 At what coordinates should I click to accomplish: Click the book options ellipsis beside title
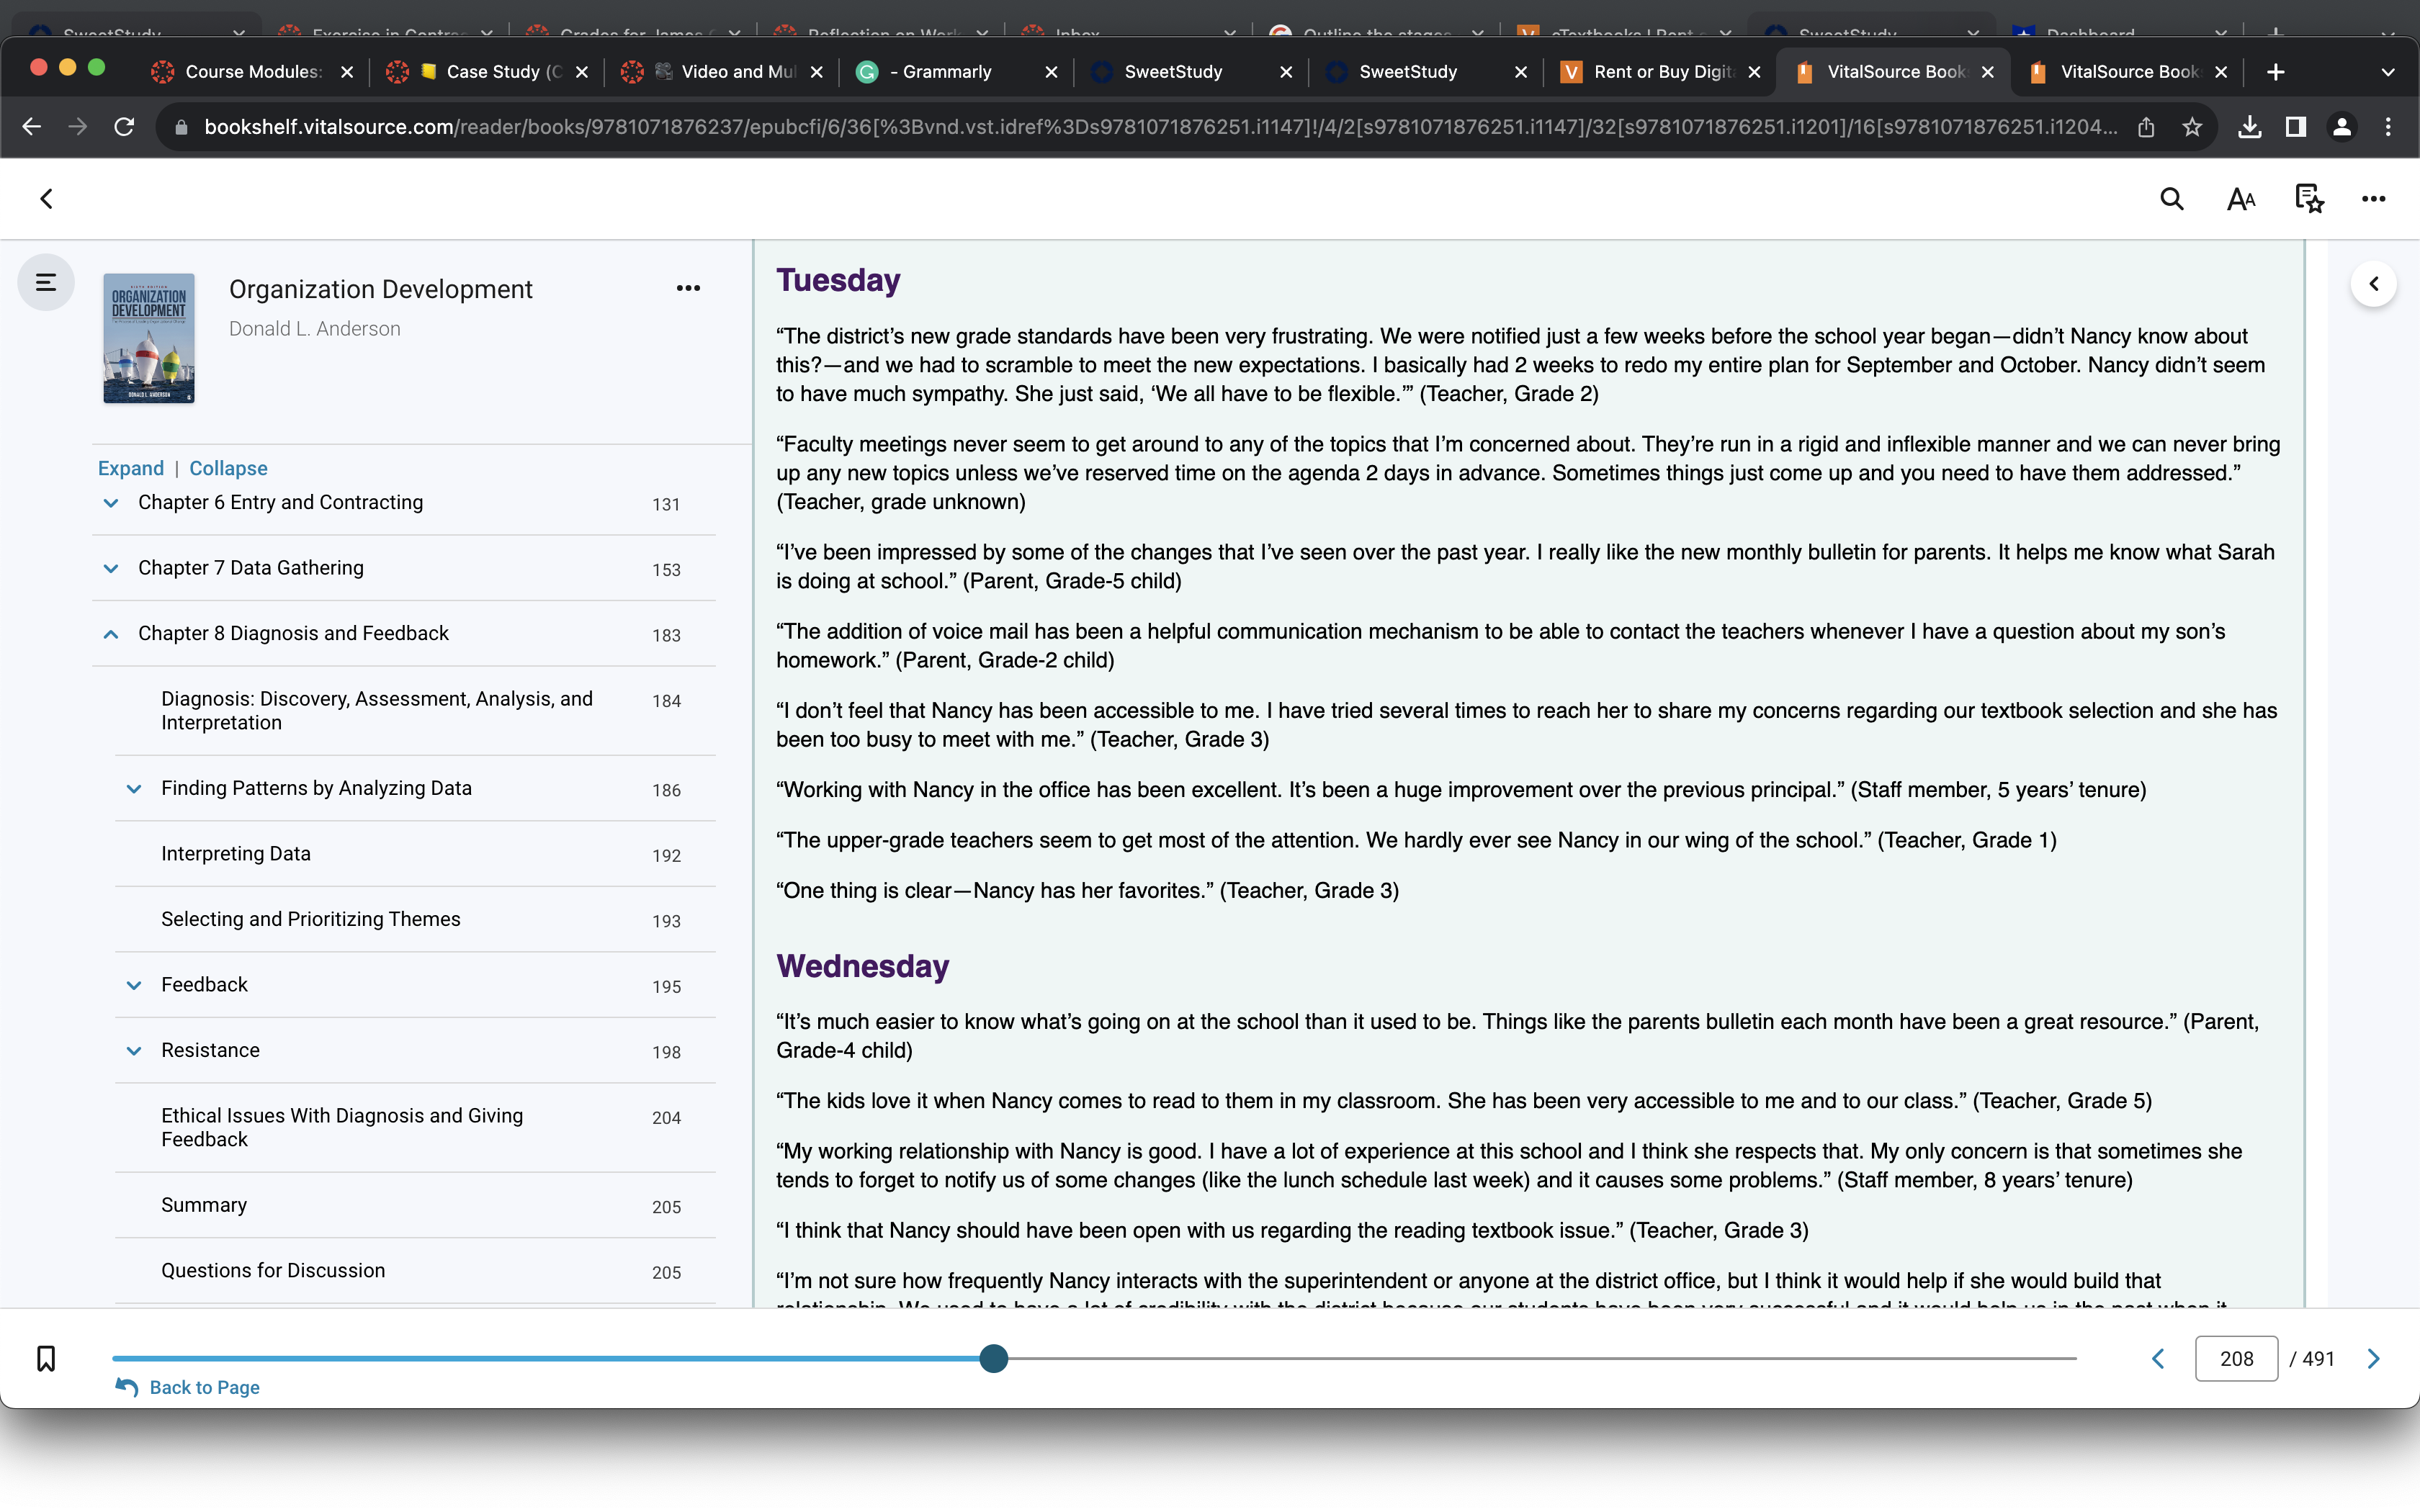coord(688,288)
